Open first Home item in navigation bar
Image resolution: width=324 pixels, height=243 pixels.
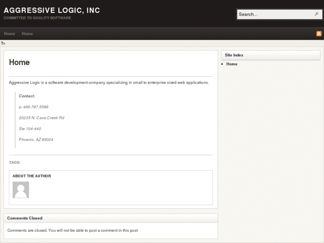point(9,33)
